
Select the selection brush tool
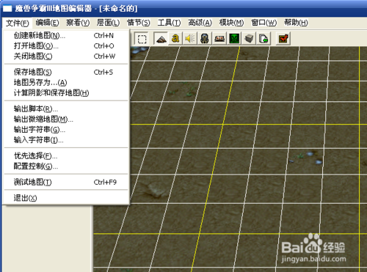coord(142,39)
